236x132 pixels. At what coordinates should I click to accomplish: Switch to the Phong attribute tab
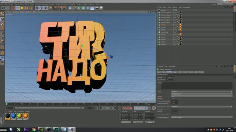[201, 72]
